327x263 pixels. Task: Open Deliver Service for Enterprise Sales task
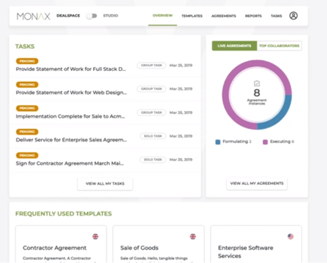(71, 140)
